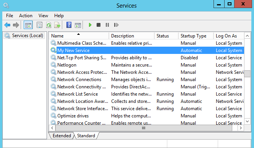254x148 pixels.
Task: Click the vertical scrollbar down arrow
Action: tap(247, 121)
